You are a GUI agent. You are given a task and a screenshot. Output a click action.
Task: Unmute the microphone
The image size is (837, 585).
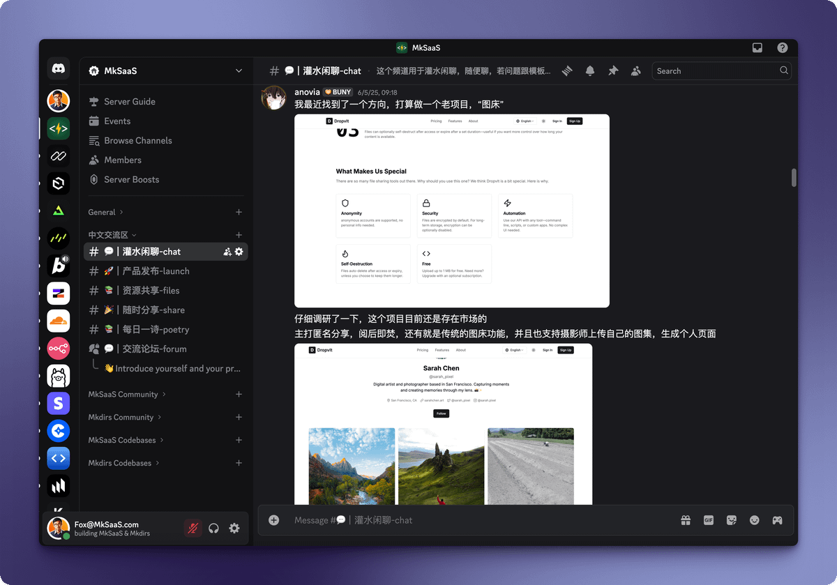(x=193, y=528)
